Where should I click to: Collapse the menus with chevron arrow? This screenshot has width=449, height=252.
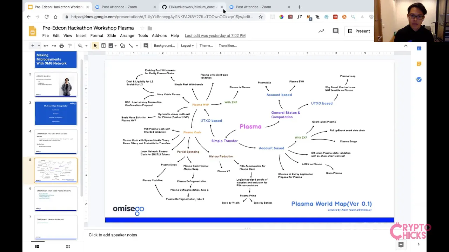[x=406, y=45]
